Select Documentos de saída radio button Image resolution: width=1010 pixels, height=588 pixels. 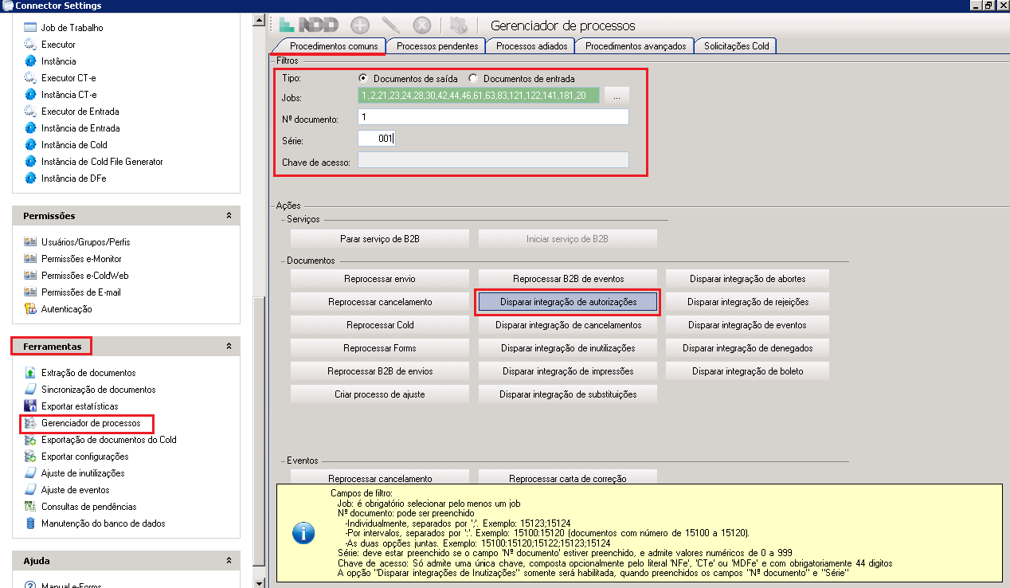pyautogui.click(x=363, y=78)
